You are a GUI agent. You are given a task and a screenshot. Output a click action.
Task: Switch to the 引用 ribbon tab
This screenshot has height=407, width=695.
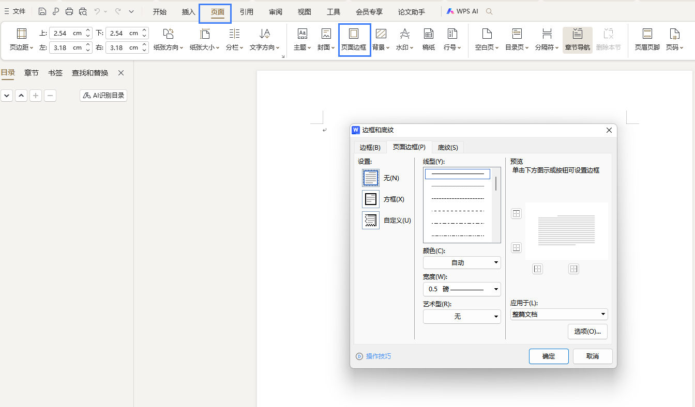coord(247,11)
